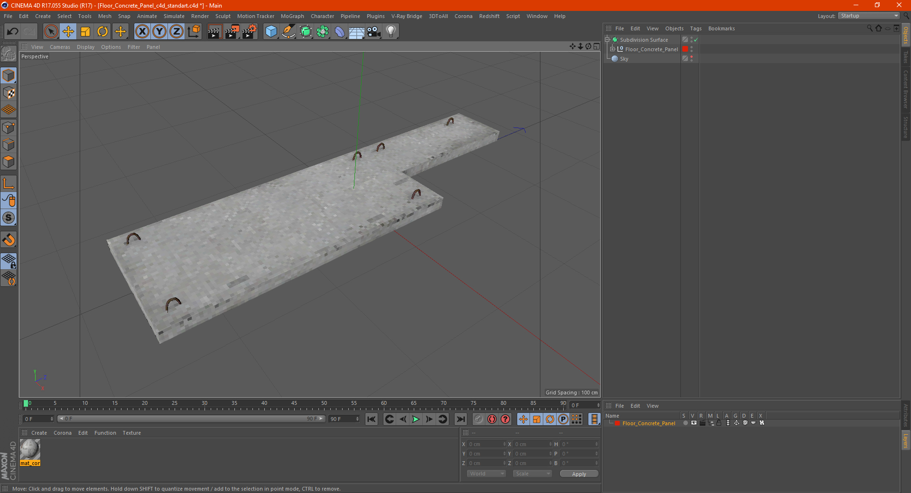Screen dimensions: 911x493
Task: Select the Sky object in Object Manager
Action: 624,59
